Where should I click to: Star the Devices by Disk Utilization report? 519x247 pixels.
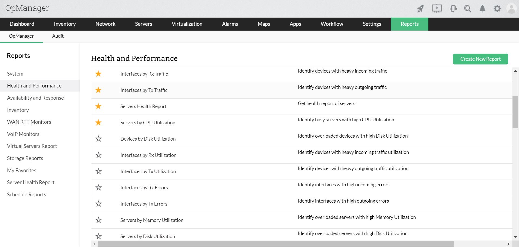click(98, 139)
